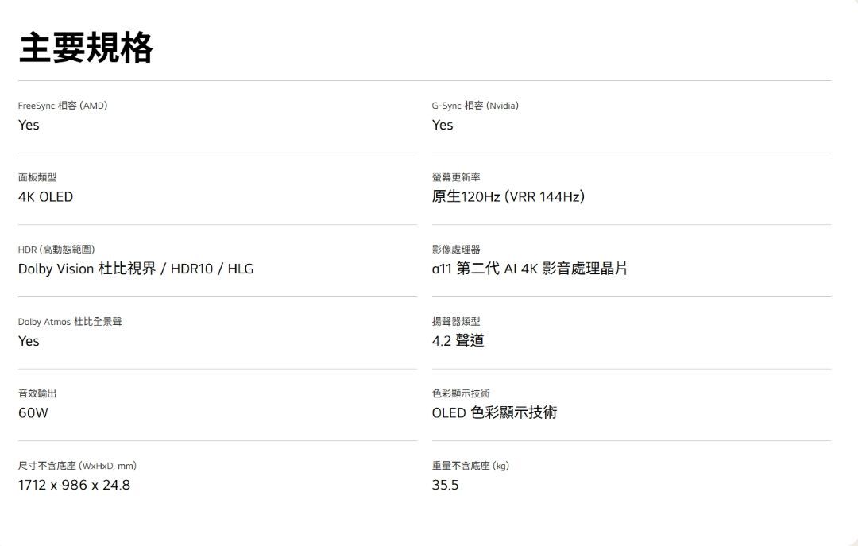
Task: Click the G-Sync 相容 (Nvidia) label
Action: tap(475, 106)
